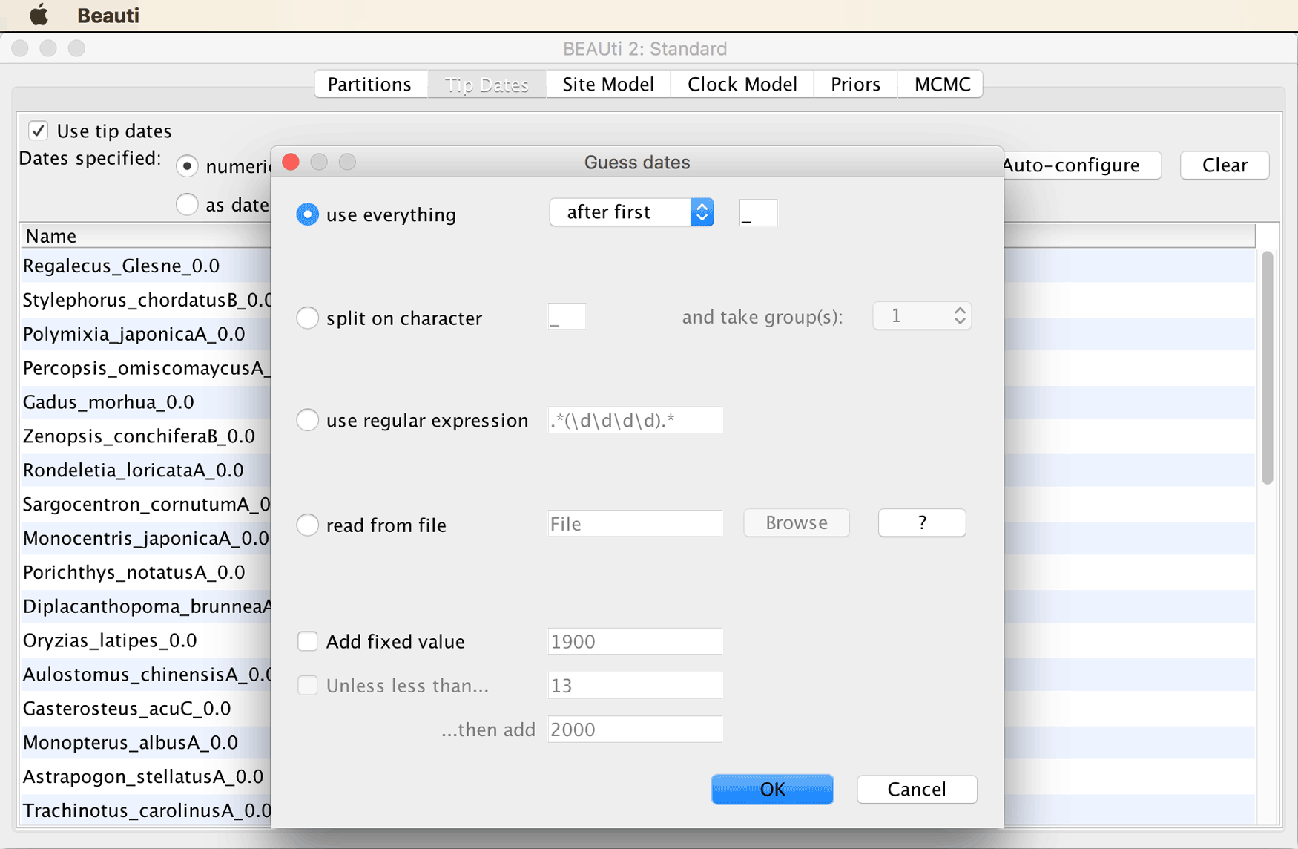Click the '?' help button
Viewport: 1298px width, 849px height.
922,523
